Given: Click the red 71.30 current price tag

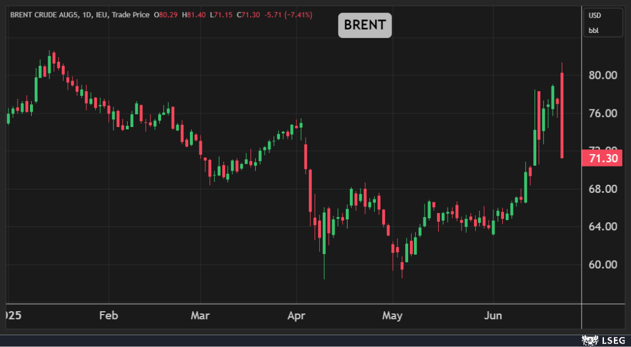Looking at the screenshot, I should click(x=602, y=158).
